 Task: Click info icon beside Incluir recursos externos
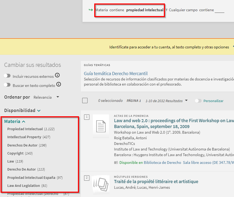click(x=57, y=75)
